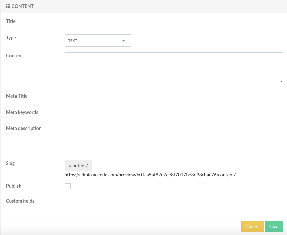The image size is (287, 235).
Task: Click inside the Title input field
Action: click(174, 24)
